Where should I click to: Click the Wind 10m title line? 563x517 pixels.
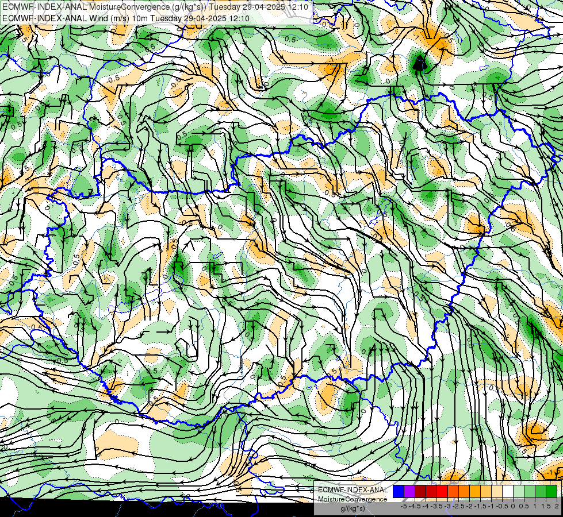[126, 18]
